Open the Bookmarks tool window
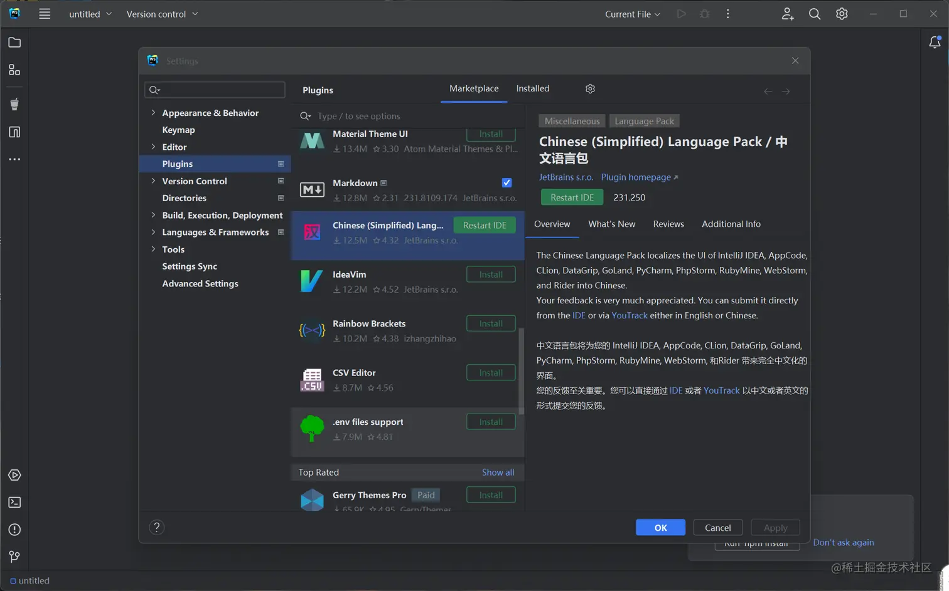Viewport: 949px width, 591px height. [x=14, y=132]
